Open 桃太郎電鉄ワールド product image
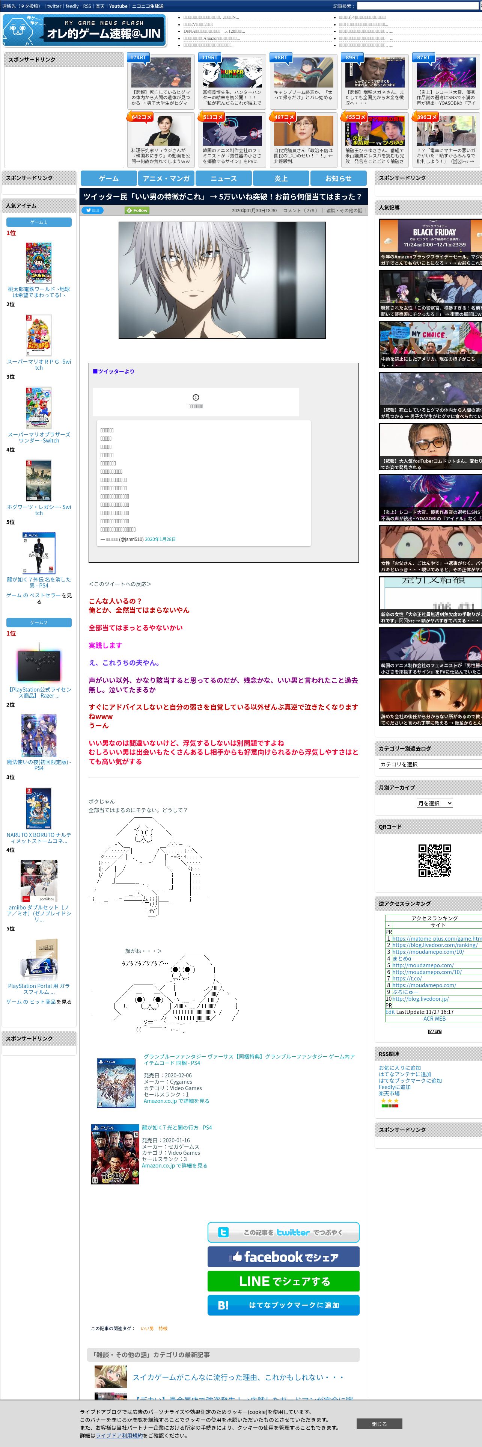Image resolution: width=482 pixels, height=1447 pixels. pos(39,263)
